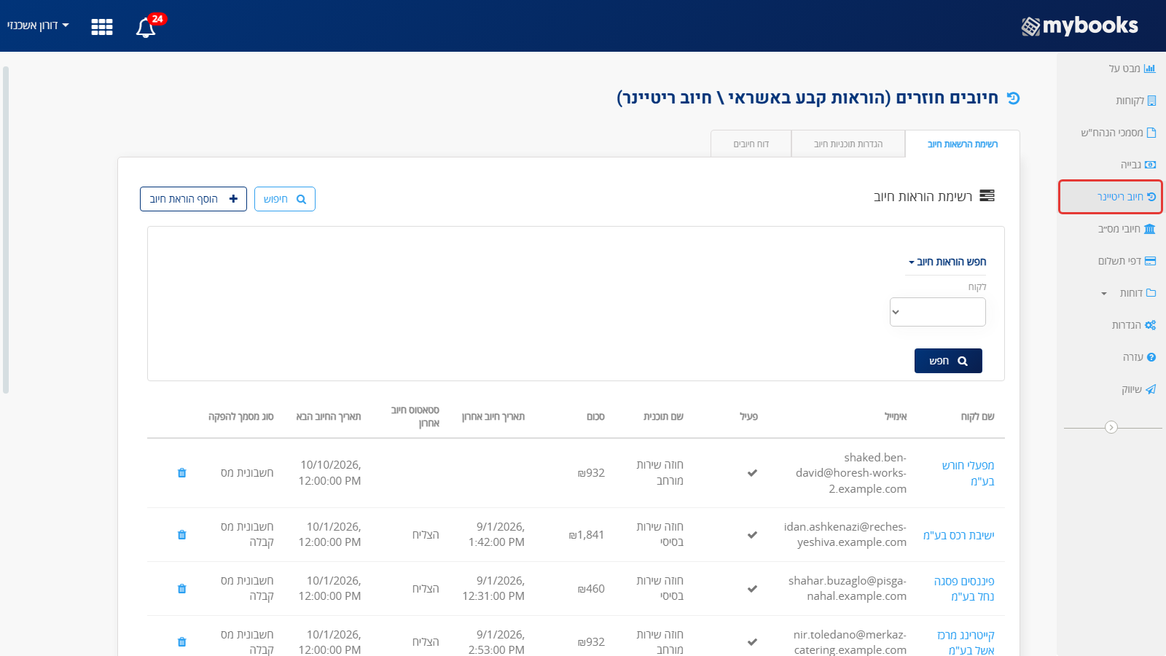Switch to רשימת הוראות חיוב tab
Image resolution: width=1166 pixels, height=656 pixels.
(x=962, y=144)
